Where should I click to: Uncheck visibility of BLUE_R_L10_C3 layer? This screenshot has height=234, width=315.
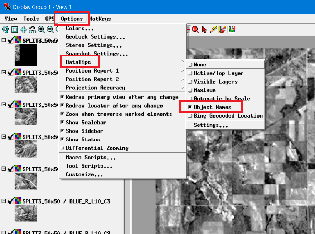10,201
